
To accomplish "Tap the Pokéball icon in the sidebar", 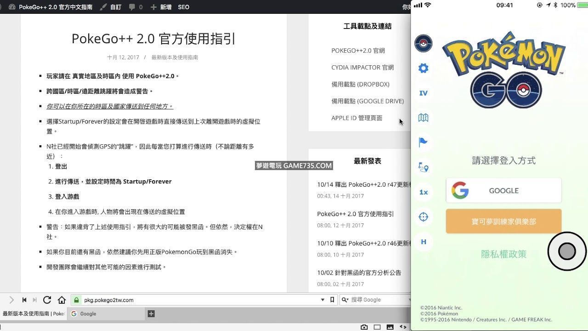I will pyautogui.click(x=423, y=43).
